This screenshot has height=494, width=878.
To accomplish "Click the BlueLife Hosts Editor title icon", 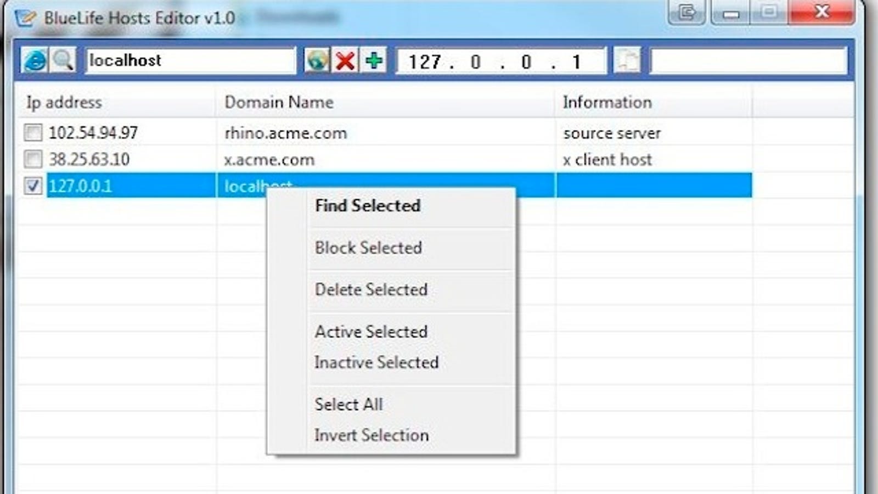I will 25,18.
